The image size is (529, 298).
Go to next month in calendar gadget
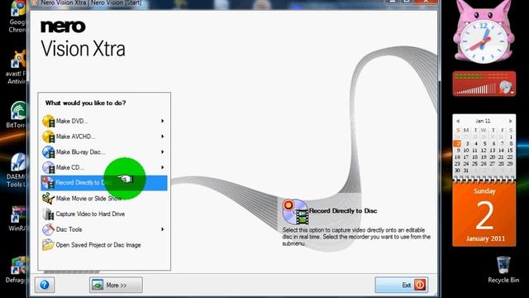511,121
